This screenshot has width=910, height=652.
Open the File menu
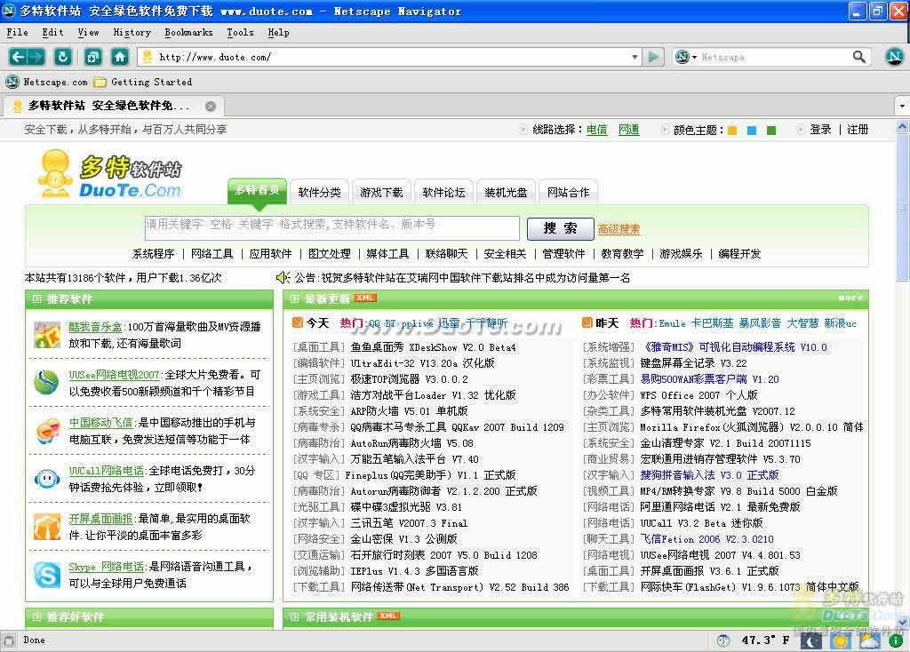pyautogui.click(x=18, y=33)
